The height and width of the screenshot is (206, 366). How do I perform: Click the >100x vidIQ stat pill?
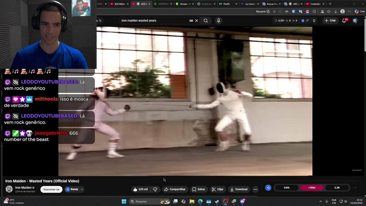coord(312,188)
